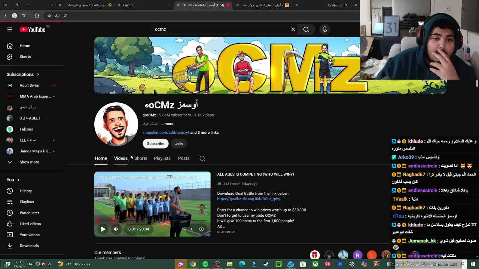The width and height of the screenshot is (479, 269).
Task: Open browser extensions puzzle icon
Action: coord(37,16)
